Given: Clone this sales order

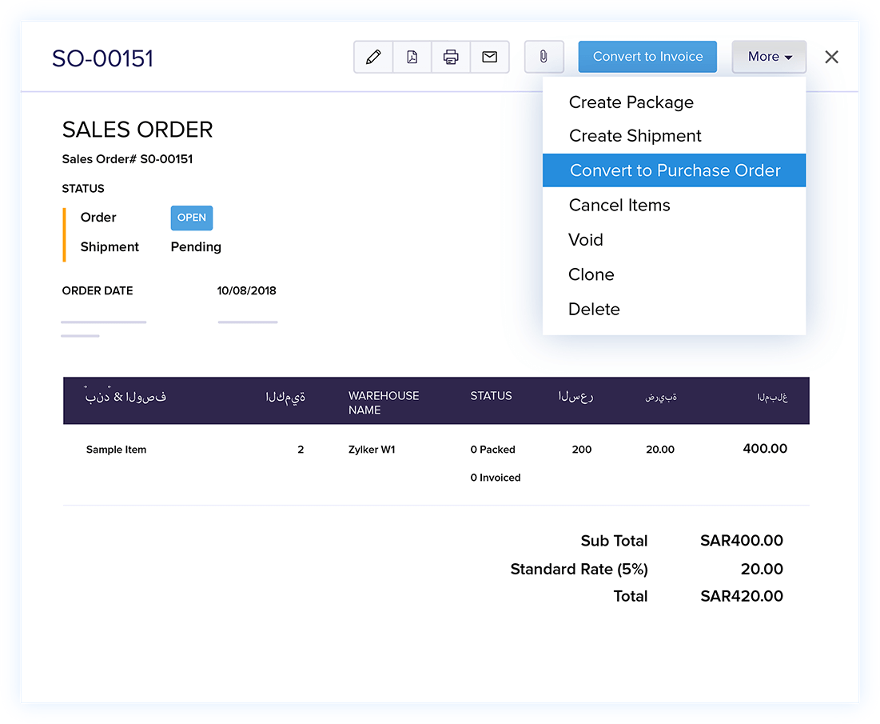Looking at the screenshot, I should 591,274.
